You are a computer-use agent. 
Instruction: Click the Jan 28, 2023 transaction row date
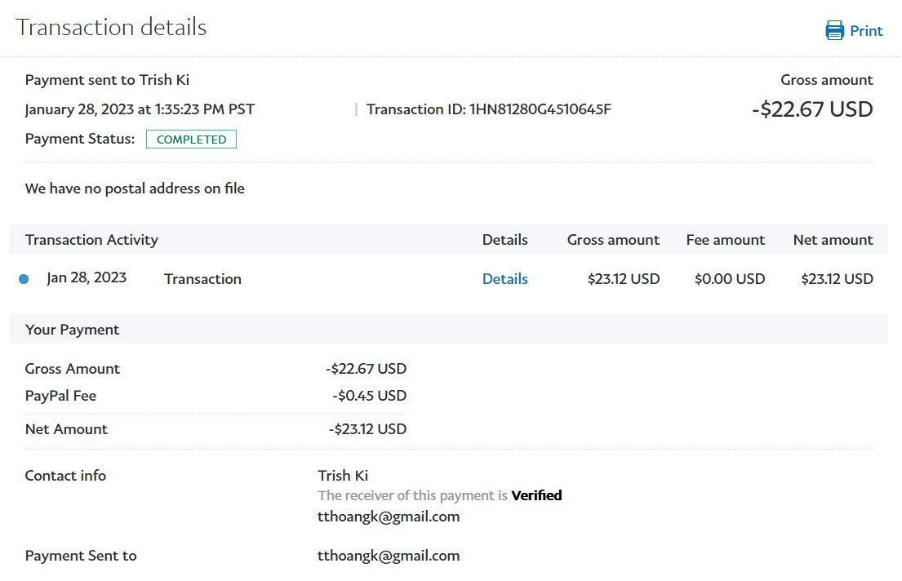(x=87, y=277)
